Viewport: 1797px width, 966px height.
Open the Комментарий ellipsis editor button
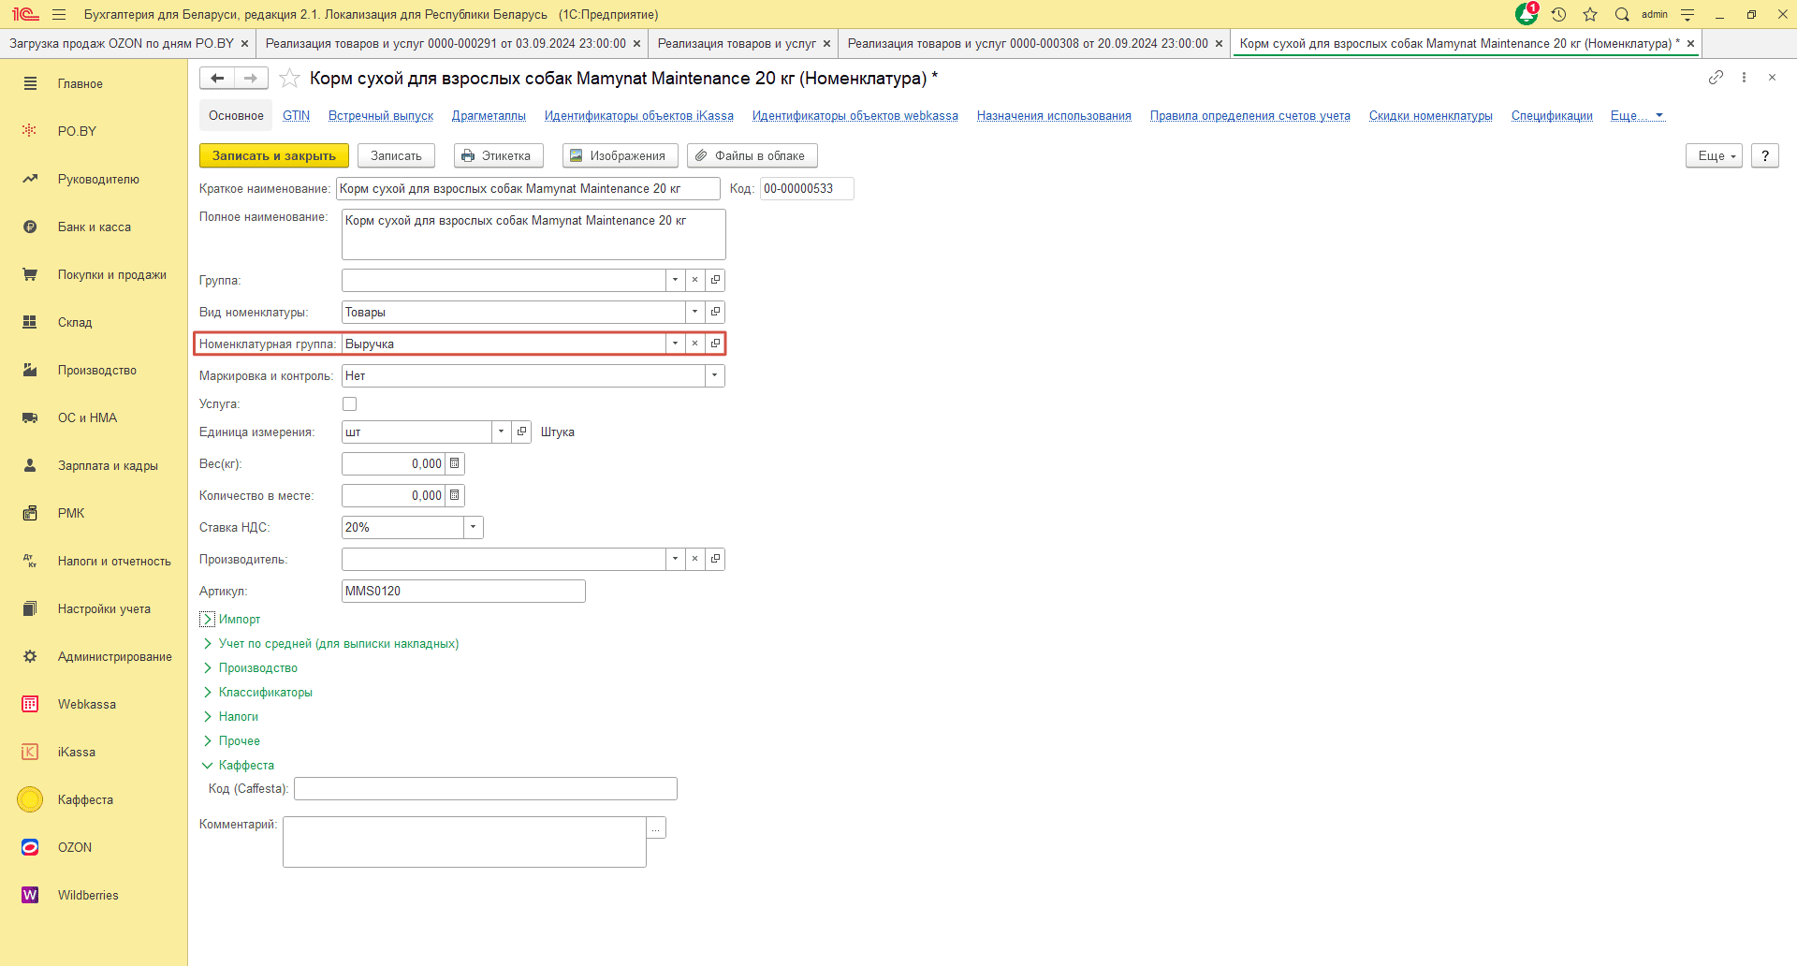click(656, 827)
